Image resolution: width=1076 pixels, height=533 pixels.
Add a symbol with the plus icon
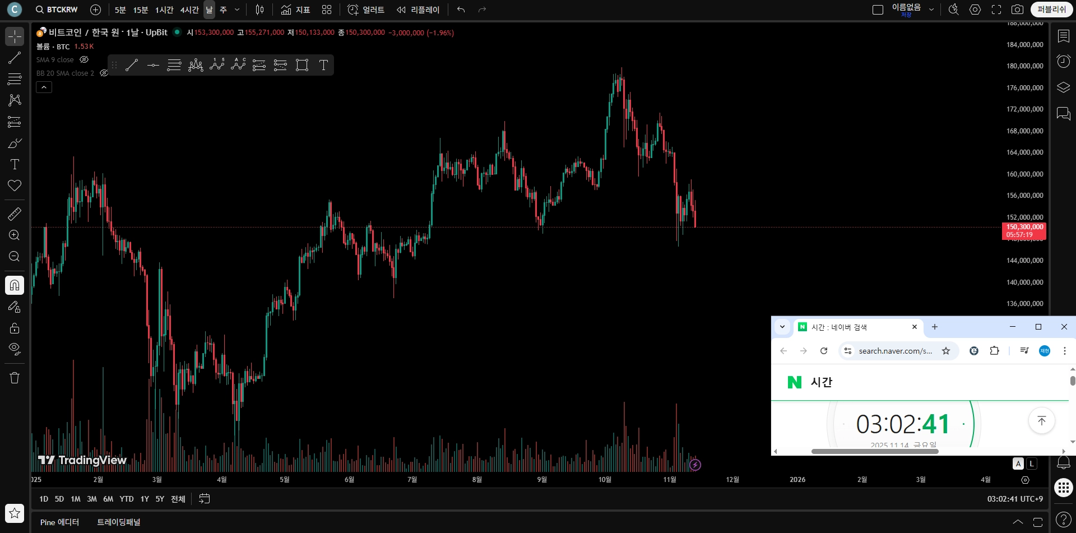coord(96,10)
